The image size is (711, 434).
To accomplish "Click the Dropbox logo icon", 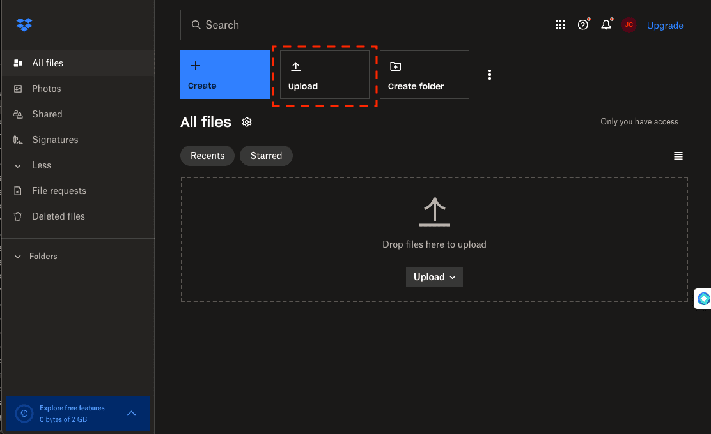I will click(24, 25).
